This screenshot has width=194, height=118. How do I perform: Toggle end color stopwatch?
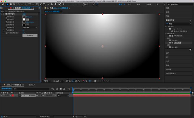click(x=7, y=25)
